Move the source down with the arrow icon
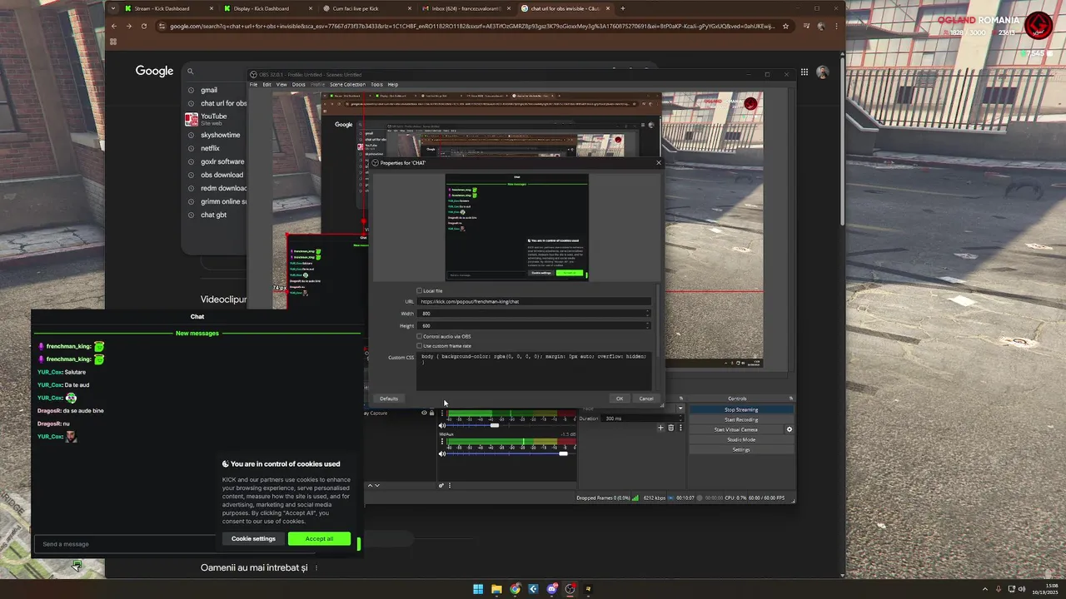This screenshot has height=599, width=1066. [377, 485]
